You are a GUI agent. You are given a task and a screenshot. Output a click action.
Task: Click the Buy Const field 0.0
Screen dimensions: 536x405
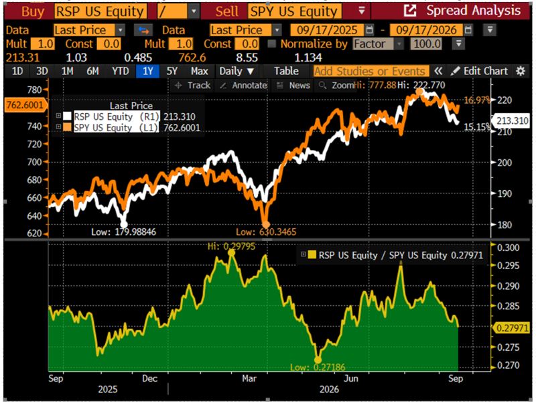point(109,44)
